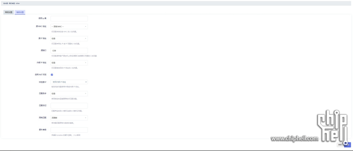Click the 匹配标记 input box

(x=69, y=106)
